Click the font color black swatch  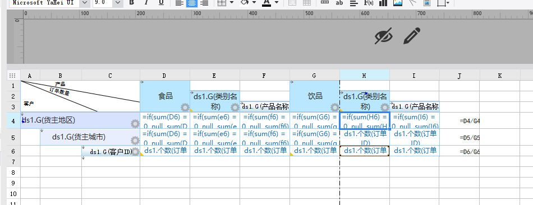266,3
